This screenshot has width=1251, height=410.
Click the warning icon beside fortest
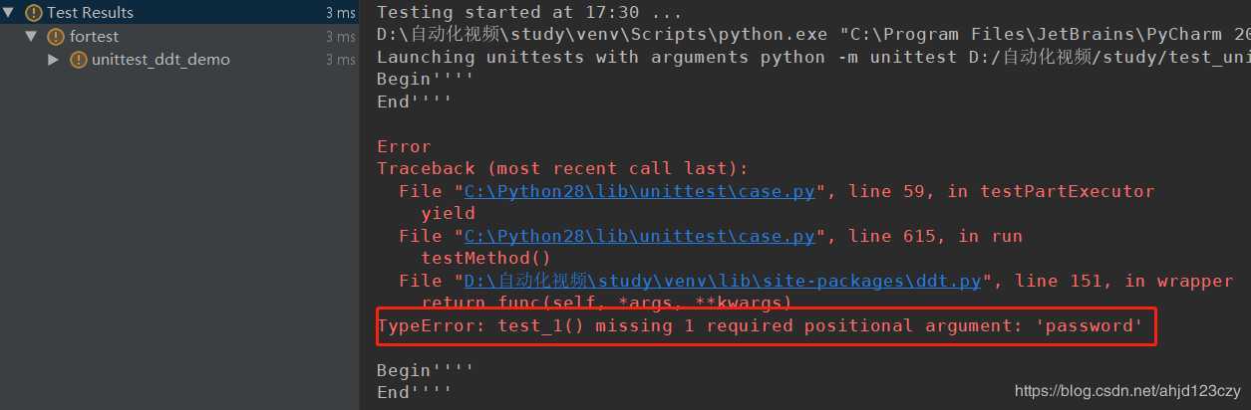tap(56, 37)
